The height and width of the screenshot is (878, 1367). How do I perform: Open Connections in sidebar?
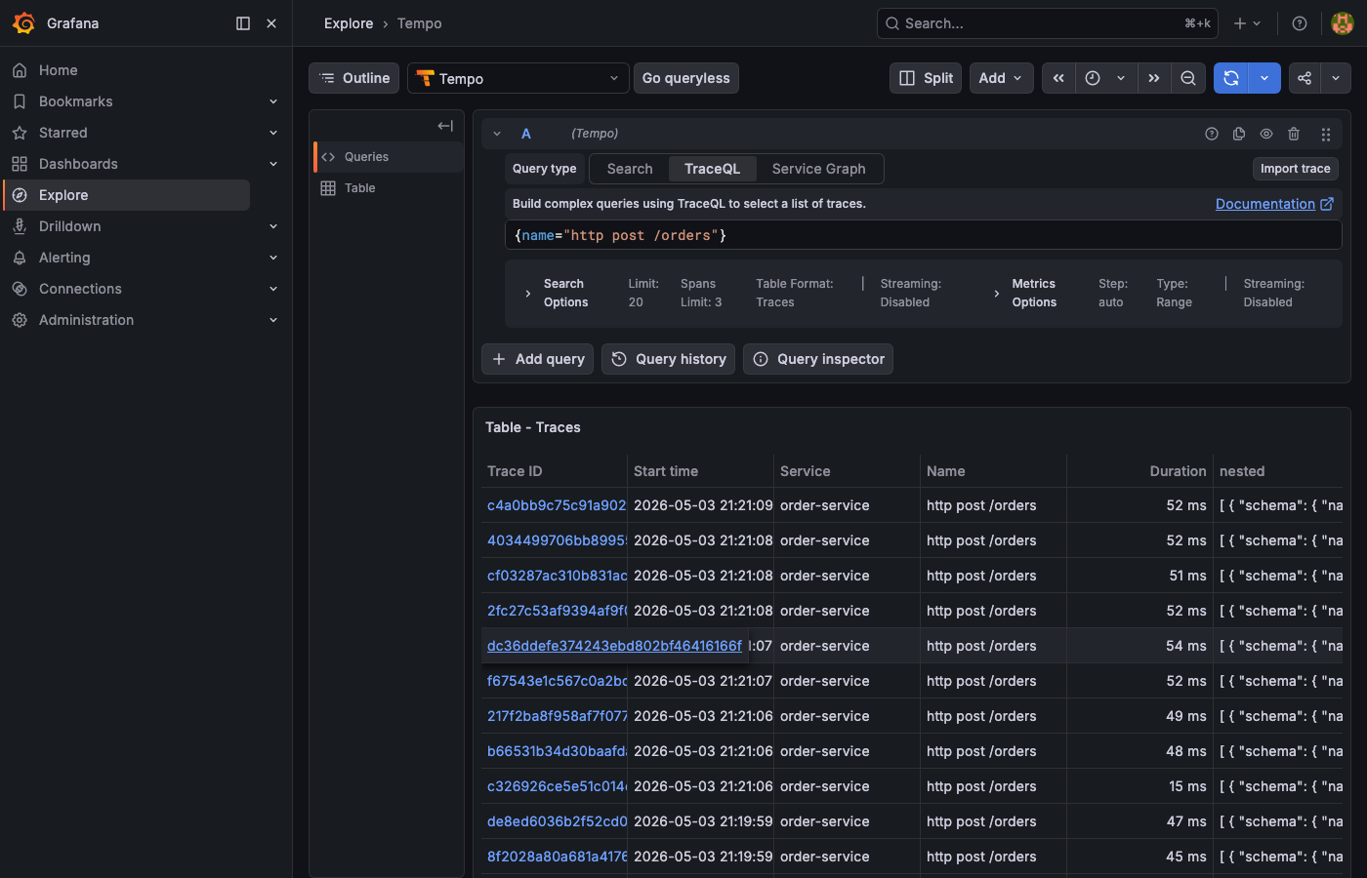coord(80,289)
